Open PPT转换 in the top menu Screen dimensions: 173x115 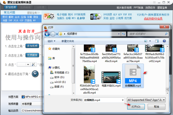coord(138,8)
